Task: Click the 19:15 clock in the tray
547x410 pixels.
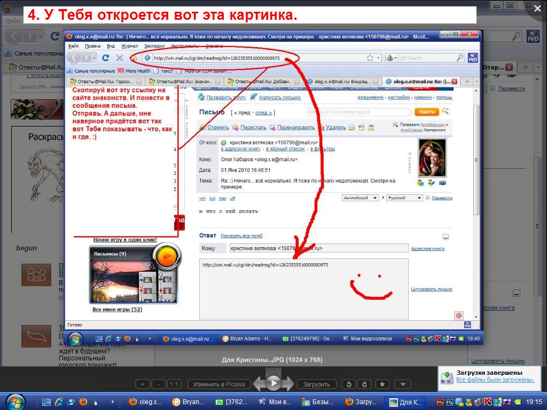Action: [x=534, y=402]
